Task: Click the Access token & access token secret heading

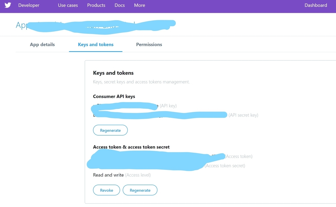Action: 131,147
